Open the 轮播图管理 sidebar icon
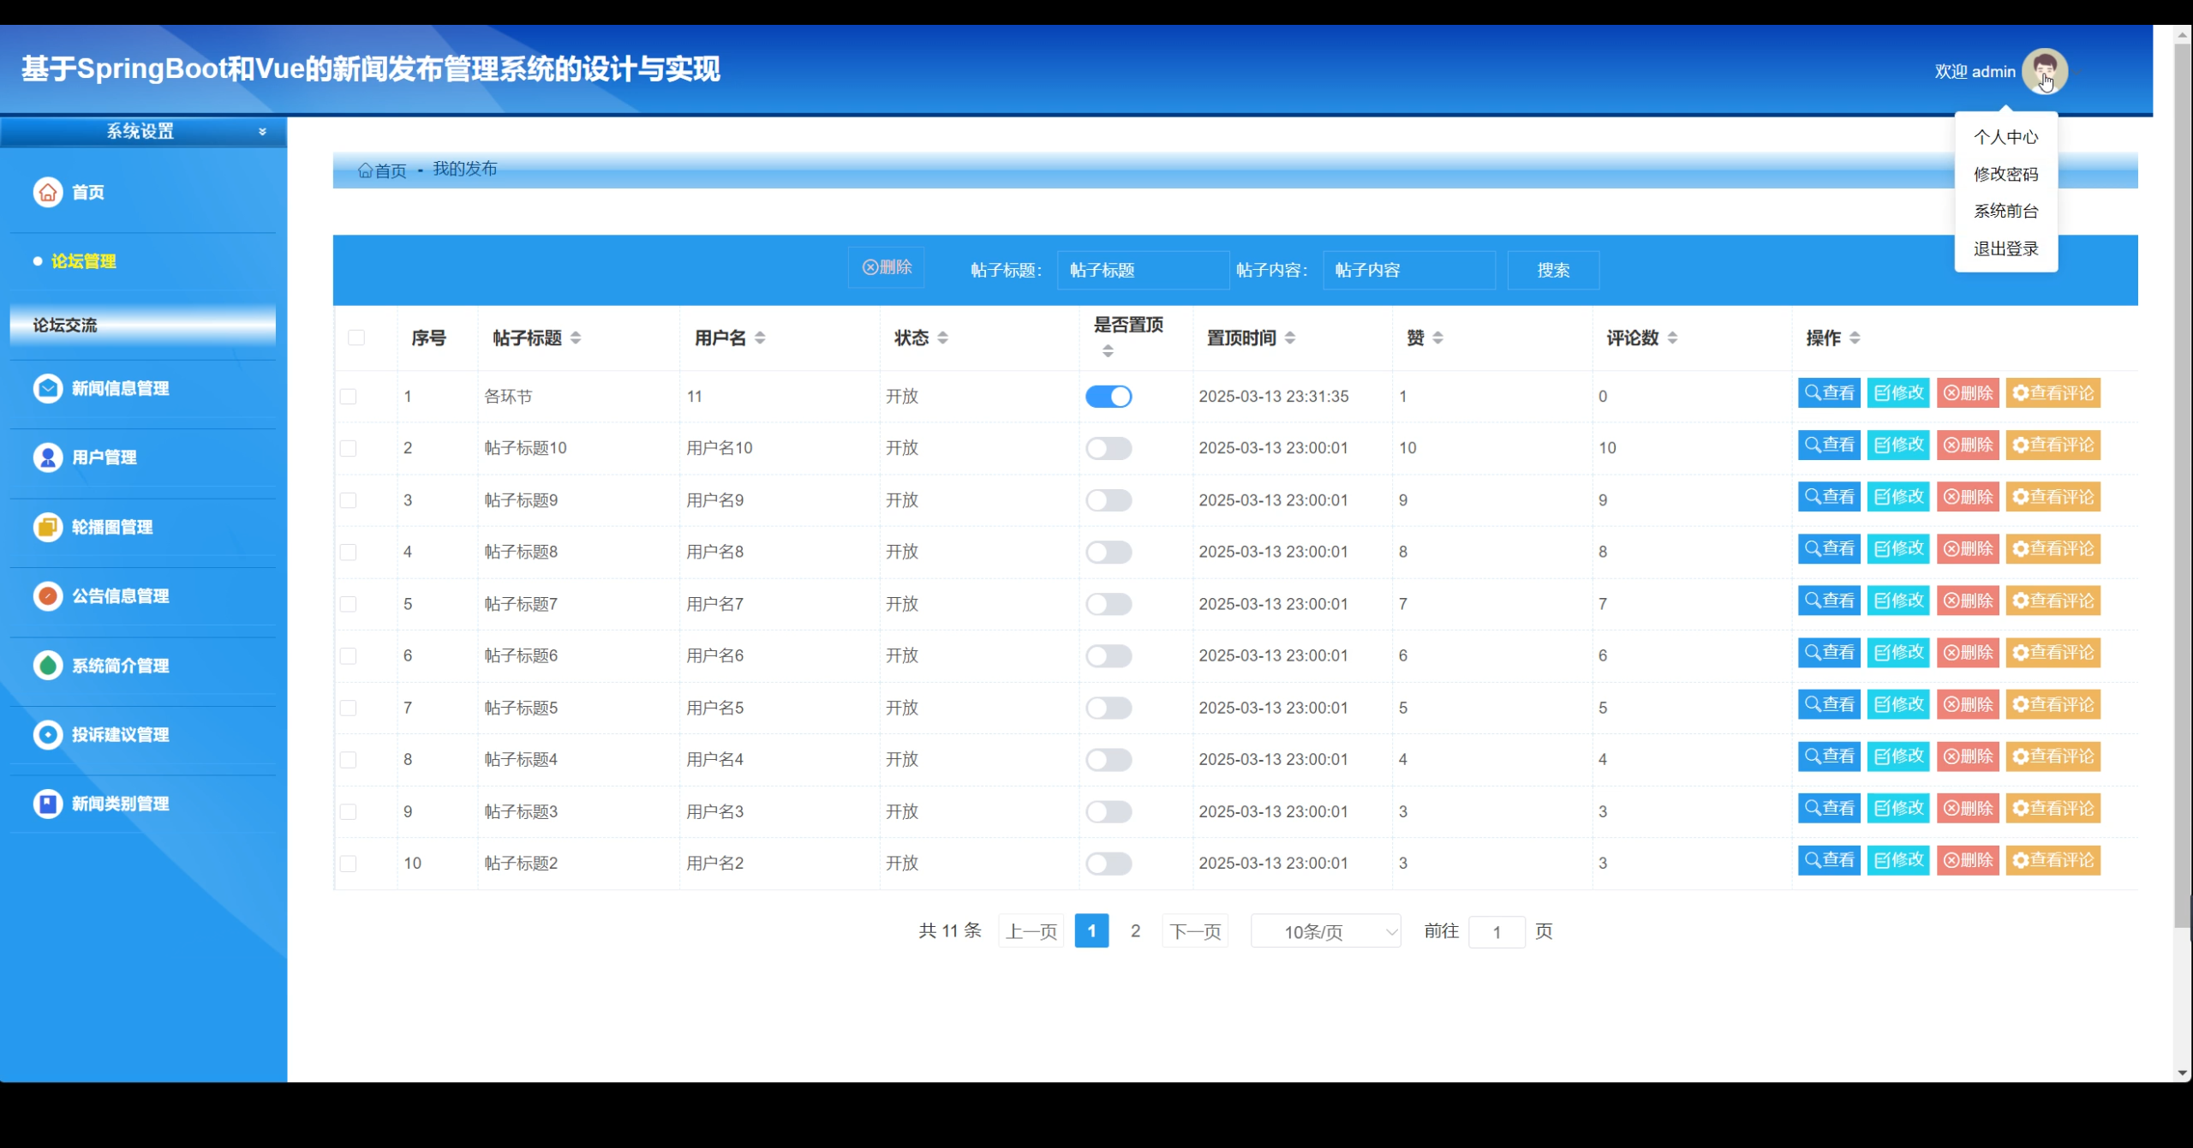The width and height of the screenshot is (2193, 1148). click(48, 527)
